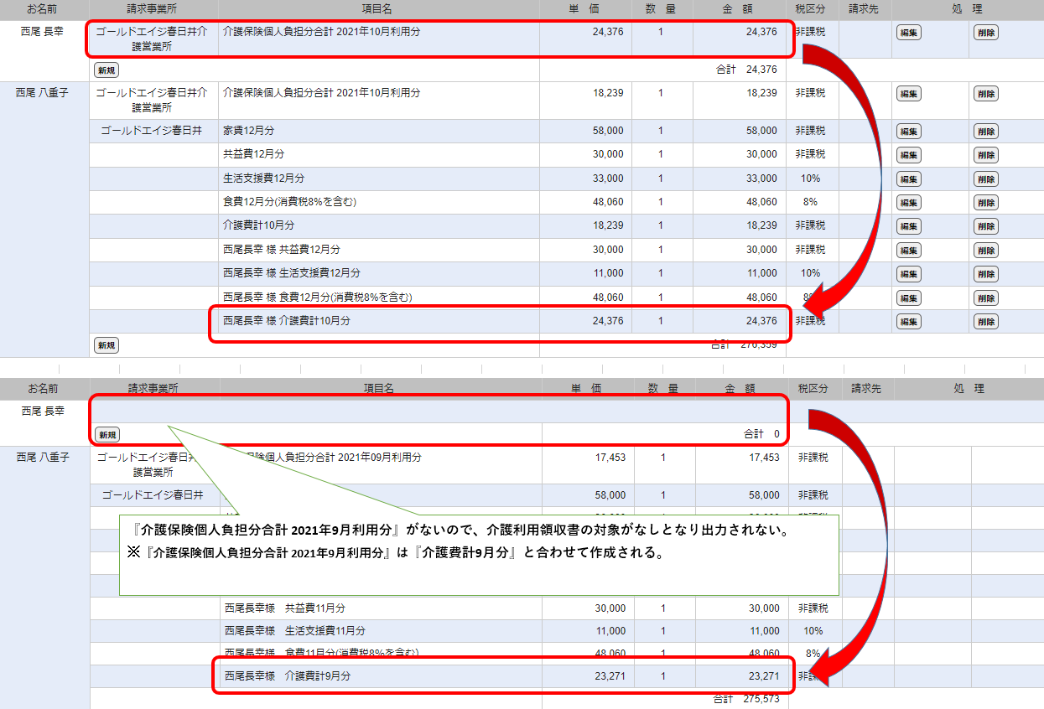This screenshot has height=709, width=1044.
Task: Click the 項目名 column header in top table
Action: [x=377, y=8]
